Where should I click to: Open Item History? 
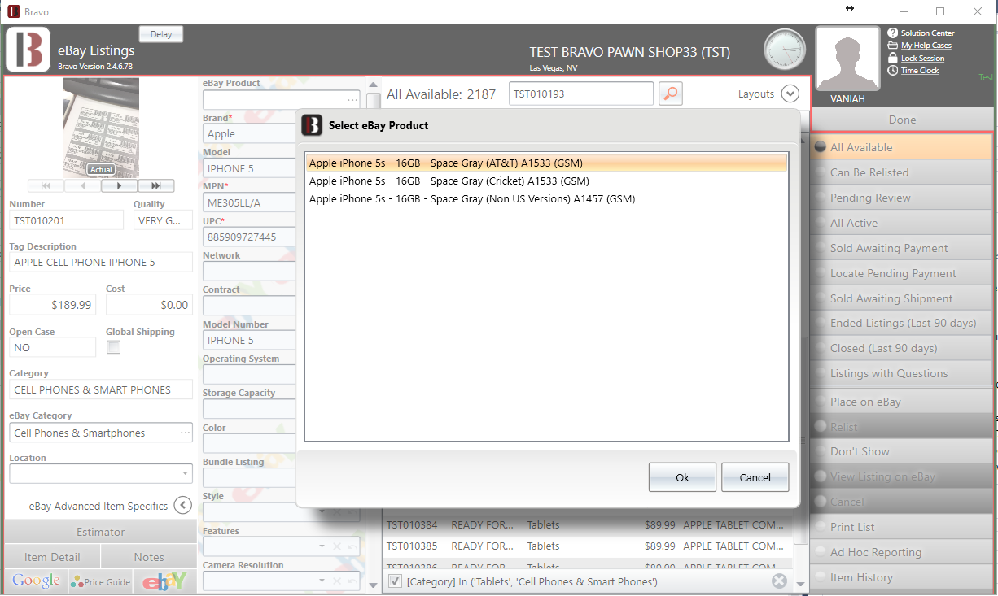point(901,577)
